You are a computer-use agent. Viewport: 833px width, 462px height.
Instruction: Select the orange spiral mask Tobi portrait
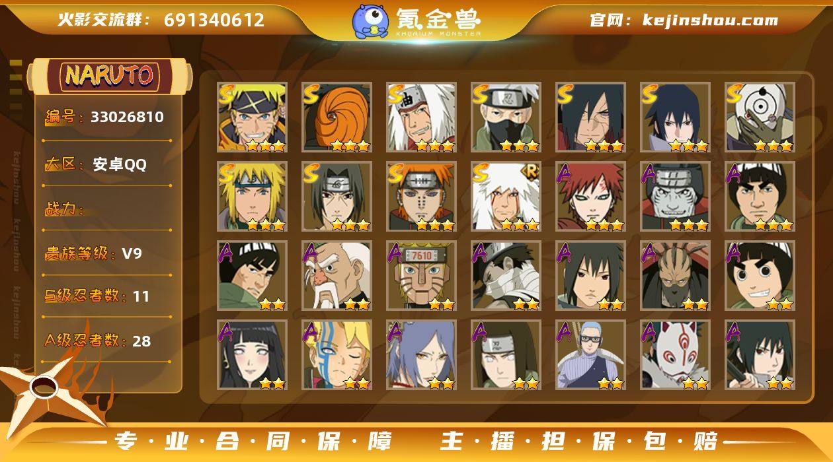pyautogui.click(x=337, y=117)
